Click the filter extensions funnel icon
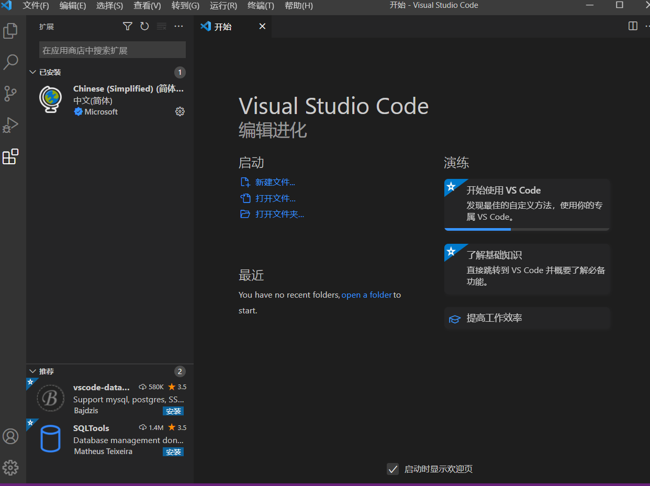650x486 pixels. click(127, 26)
